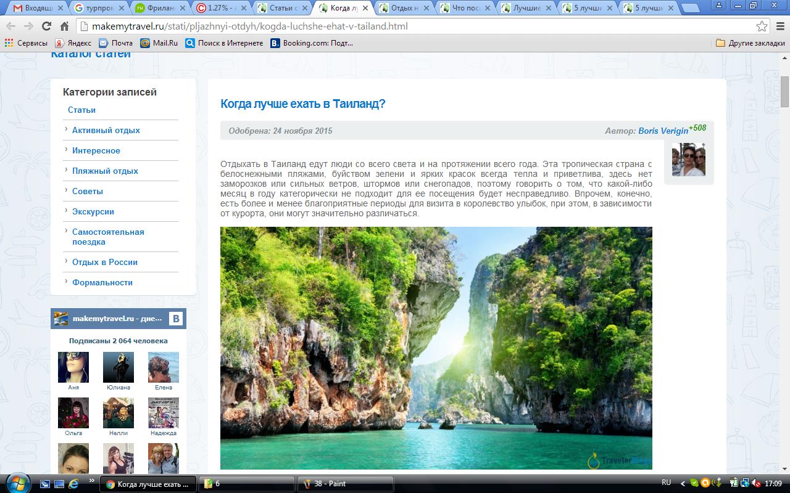This screenshot has height=493, width=790.
Task: Open the Активный отдых category
Action: click(106, 130)
